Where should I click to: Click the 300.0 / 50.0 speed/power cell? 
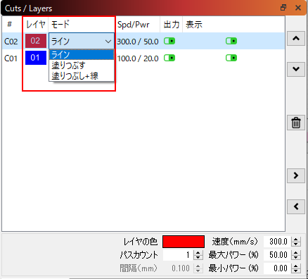pyautogui.click(x=138, y=42)
